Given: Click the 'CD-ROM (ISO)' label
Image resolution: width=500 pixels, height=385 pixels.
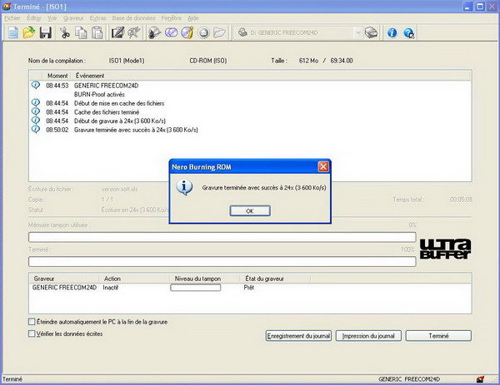Looking at the screenshot, I should [207, 61].
